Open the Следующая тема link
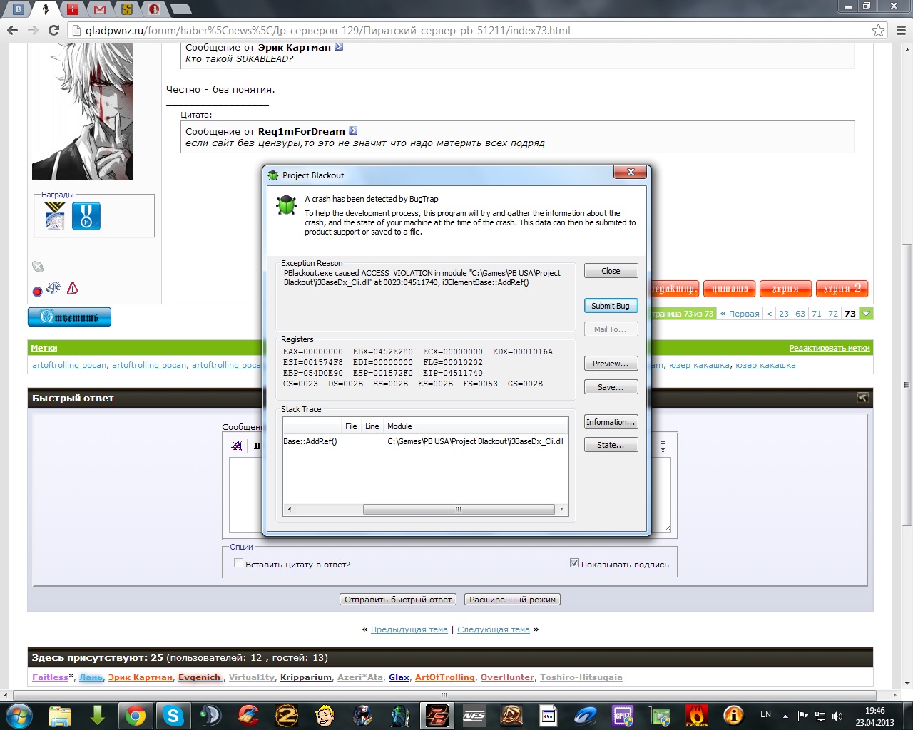Viewport: 913px width, 730px height. point(494,629)
